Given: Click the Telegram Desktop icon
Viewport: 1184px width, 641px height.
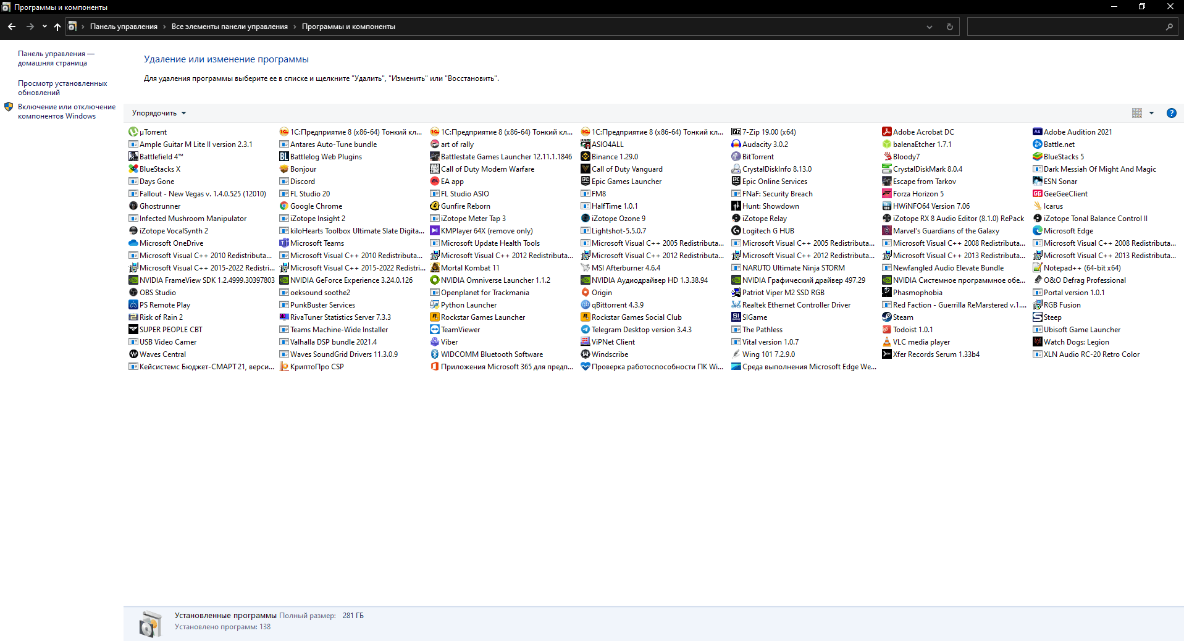Looking at the screenshot, I should [x=585, y=329].
